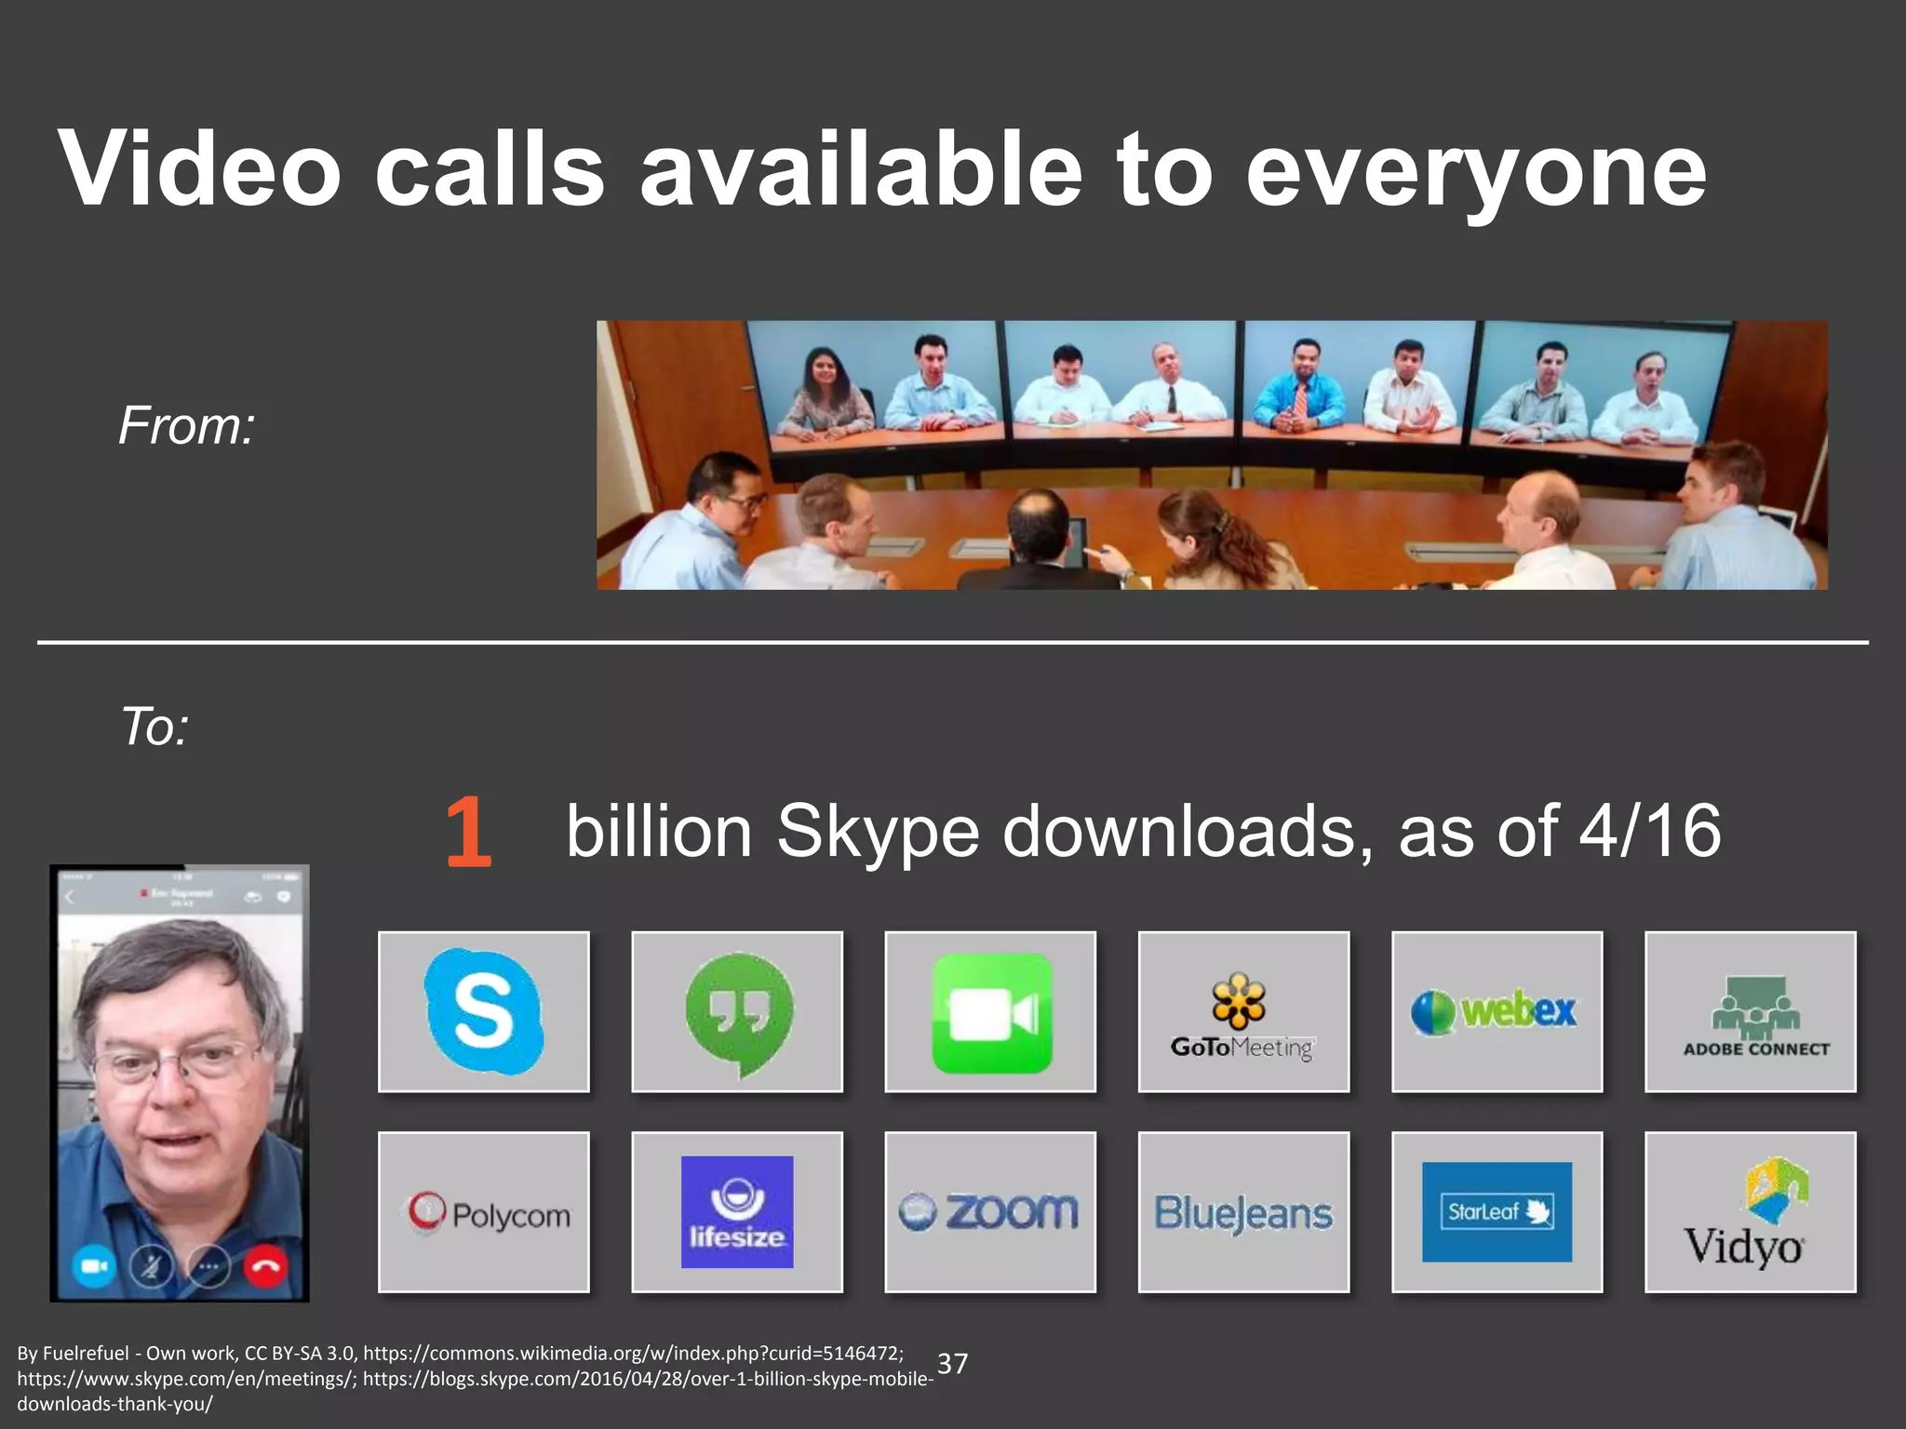This screenshot has height=1429, width=1906.
Task: Click the StarLeaf logo tile
Action: (1497, 1211)
